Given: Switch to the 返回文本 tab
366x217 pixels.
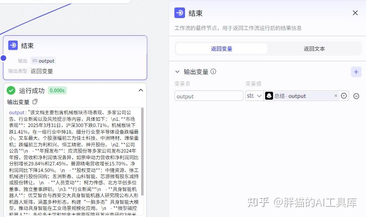Looking at the screenshot, I should (x=314, y=49).
